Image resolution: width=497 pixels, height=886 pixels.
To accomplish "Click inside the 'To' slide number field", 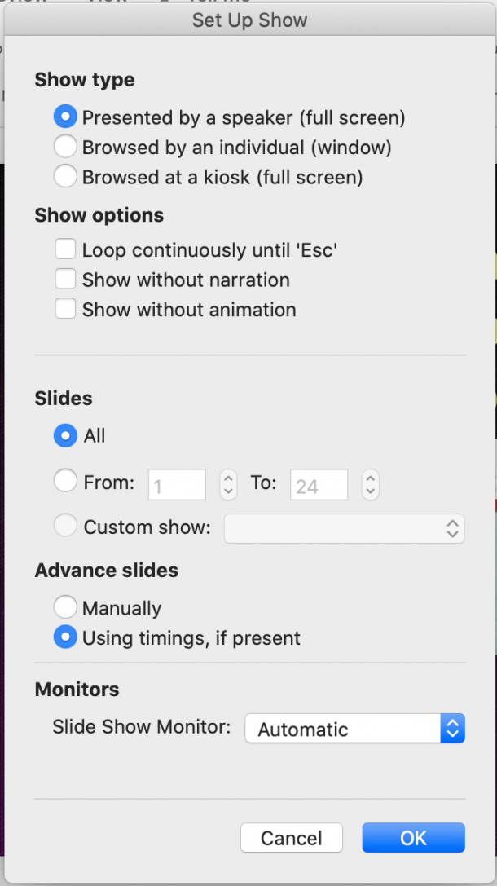I will pyautogui.click(x=319, y=484).
